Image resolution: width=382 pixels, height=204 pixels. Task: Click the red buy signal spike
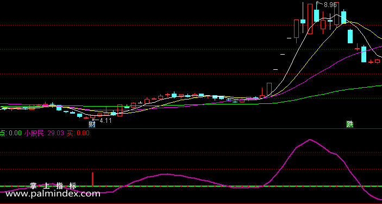92,179
